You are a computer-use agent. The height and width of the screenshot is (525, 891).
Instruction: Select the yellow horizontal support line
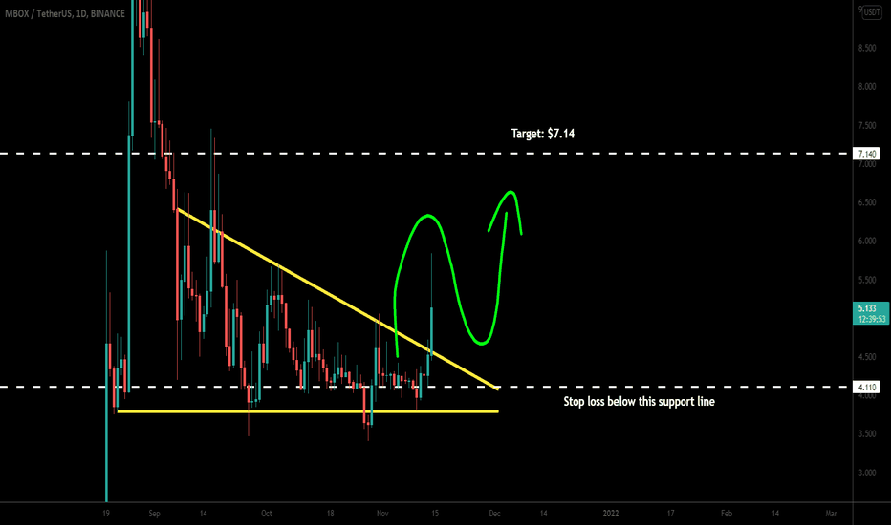tap(307, 410)
